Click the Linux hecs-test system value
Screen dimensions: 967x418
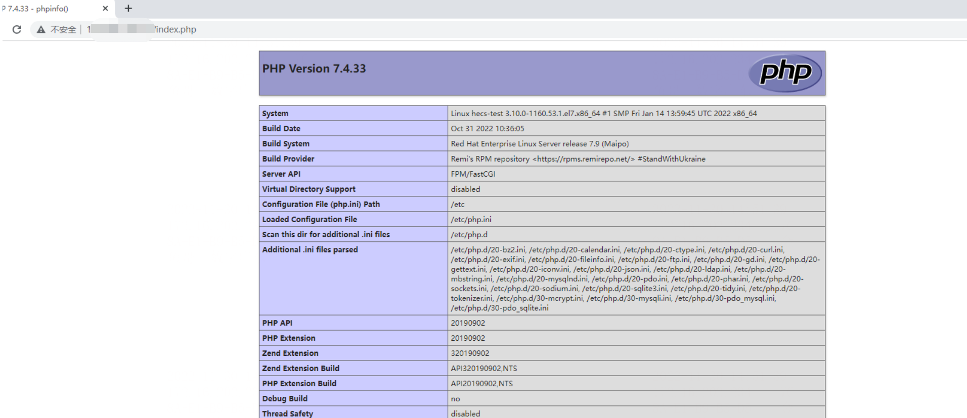pyautogui.click(x=604, y=114)
